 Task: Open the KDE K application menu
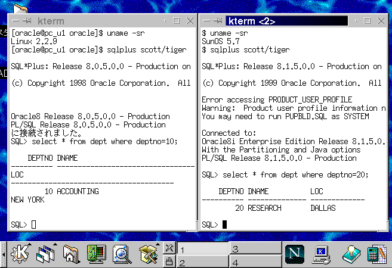[20, 254]
